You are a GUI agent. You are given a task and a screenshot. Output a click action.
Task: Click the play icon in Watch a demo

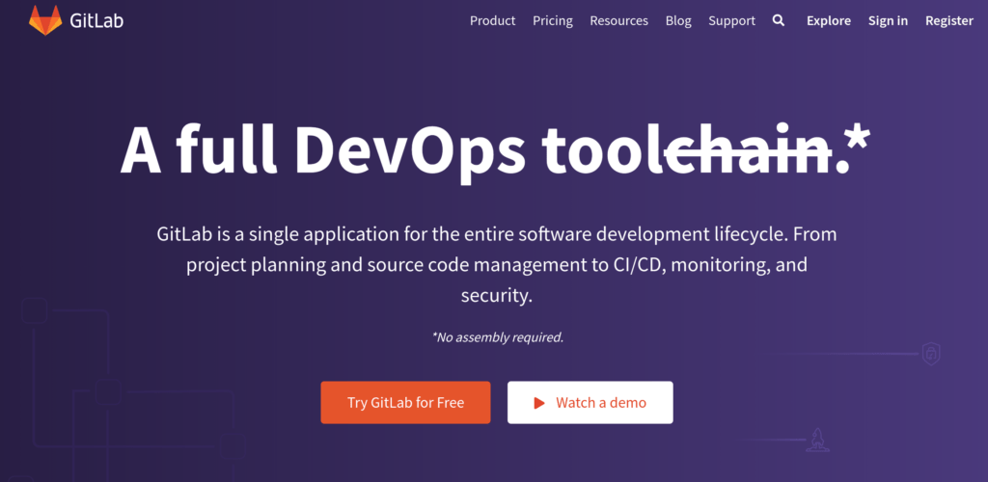[538, 403]
